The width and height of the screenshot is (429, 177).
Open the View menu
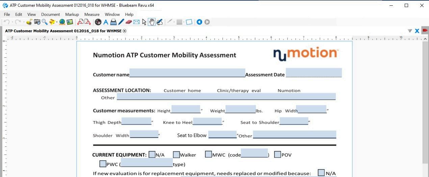tap(32, 14)
